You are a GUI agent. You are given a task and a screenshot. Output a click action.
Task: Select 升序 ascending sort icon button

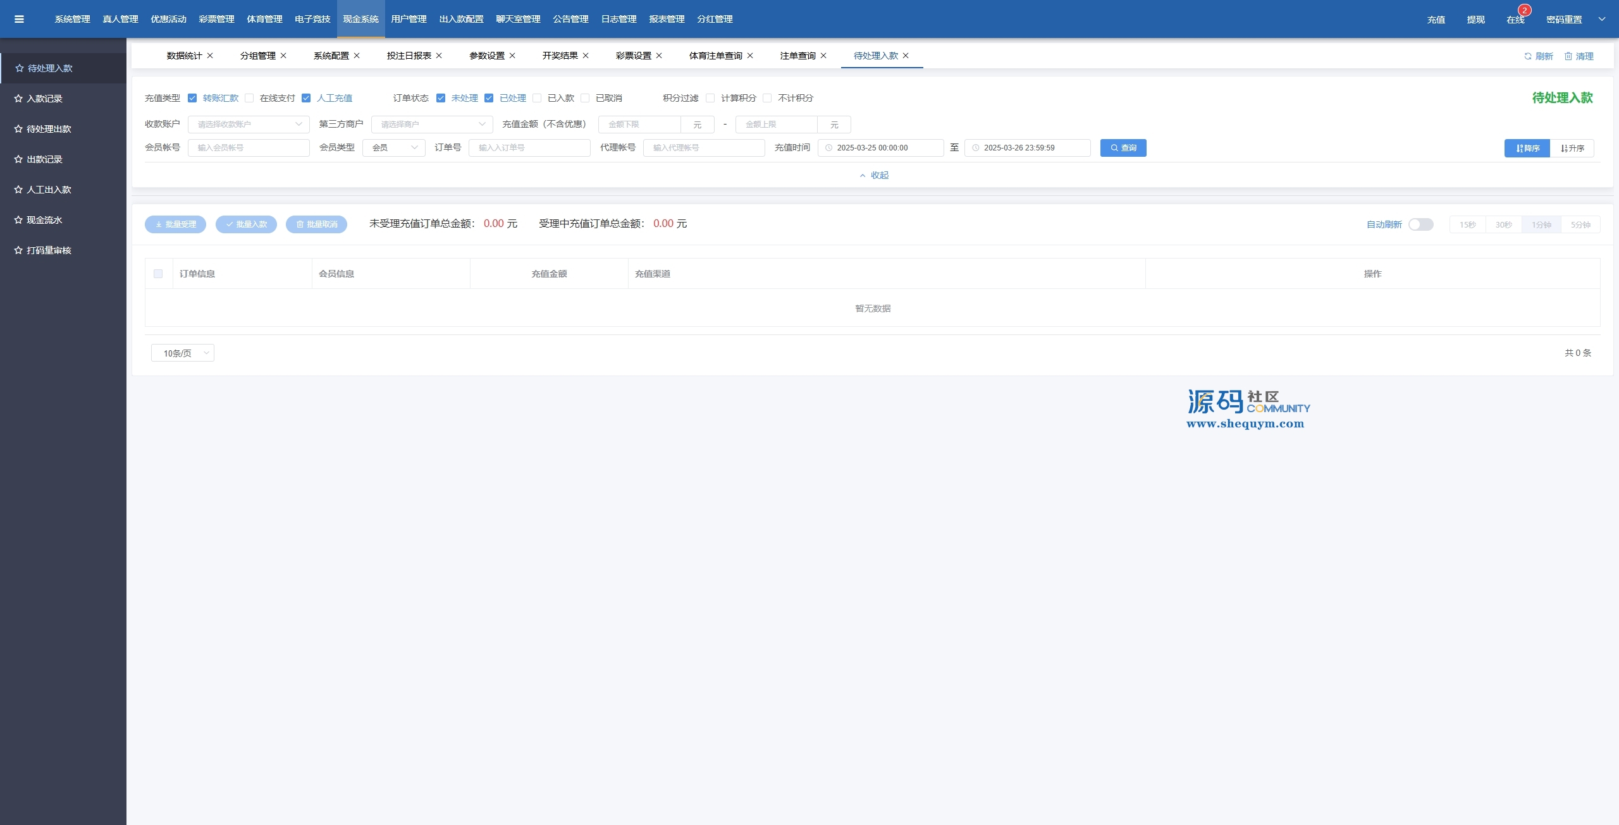tap(1572, 148)
